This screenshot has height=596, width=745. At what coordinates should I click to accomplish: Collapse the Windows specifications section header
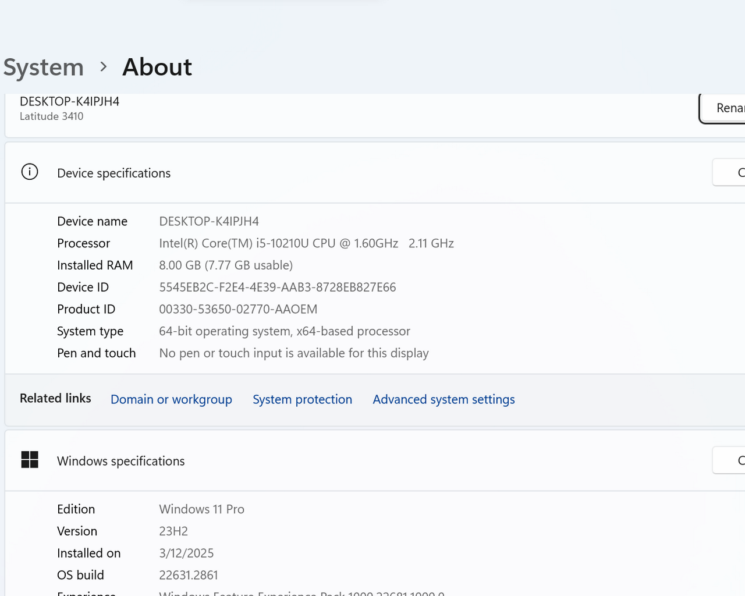tap(375, 461)
